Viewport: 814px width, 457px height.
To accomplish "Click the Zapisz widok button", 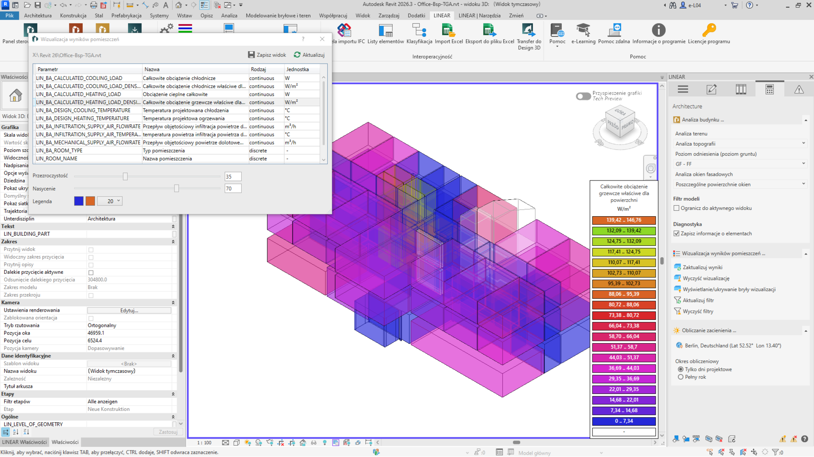I will [x=267, y=55].
